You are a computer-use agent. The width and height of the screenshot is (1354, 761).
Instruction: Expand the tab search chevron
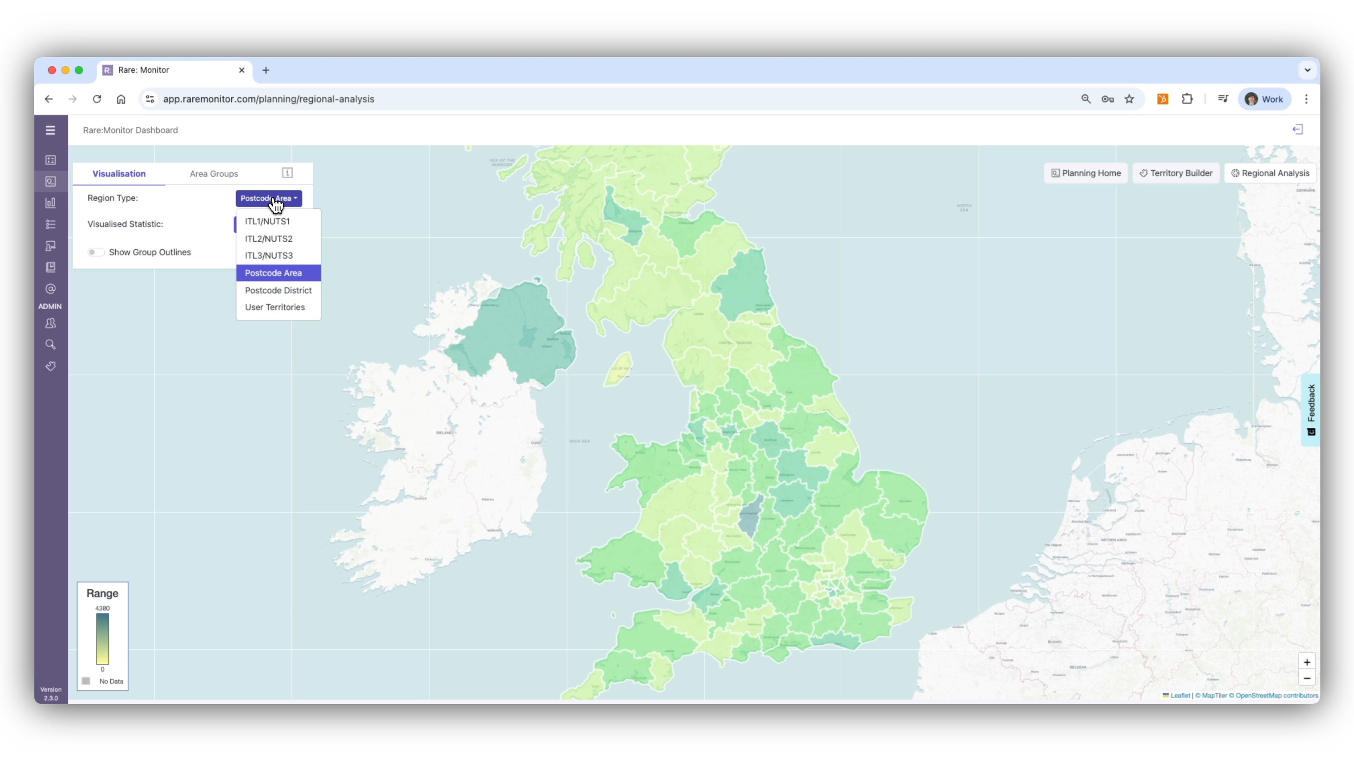pyautogui.click(x=1307, y=70)
